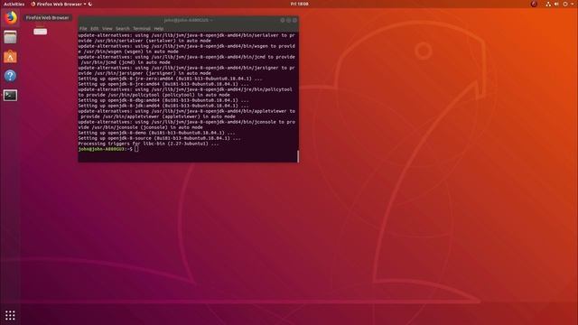578x325 pixels.
Task: Open Ubuntu Software from the dock
Action: [10, 57]
